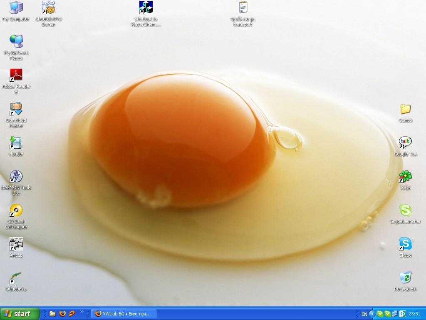Expand hidden Quick Launch items chevron
The width and height of the screenshot is (426, 320).
click(x=82, y=311)
